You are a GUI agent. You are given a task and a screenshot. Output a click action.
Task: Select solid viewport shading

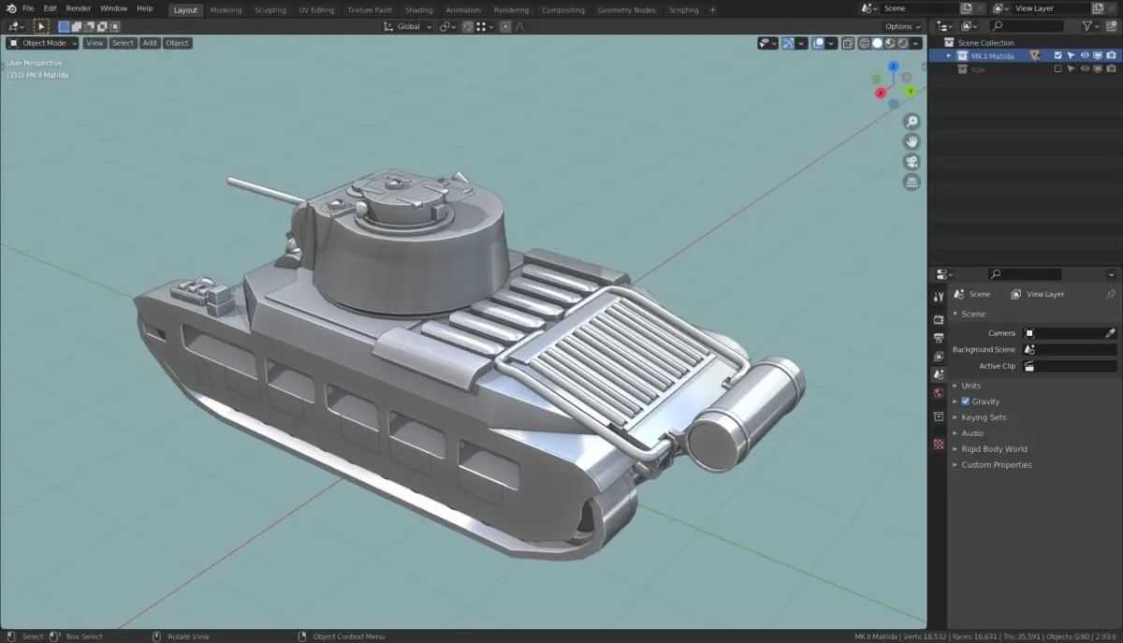(x=877, y=43)
